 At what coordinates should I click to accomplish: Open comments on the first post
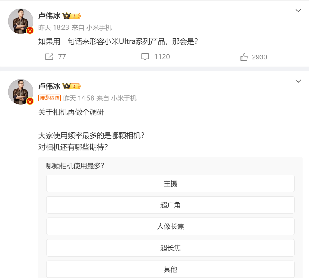pyautogui.click(x=145, y=57)
